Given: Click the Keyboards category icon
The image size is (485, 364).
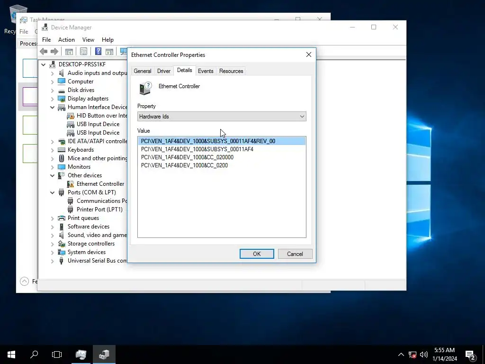Looking at the screenshot, I should pos(62,150).
